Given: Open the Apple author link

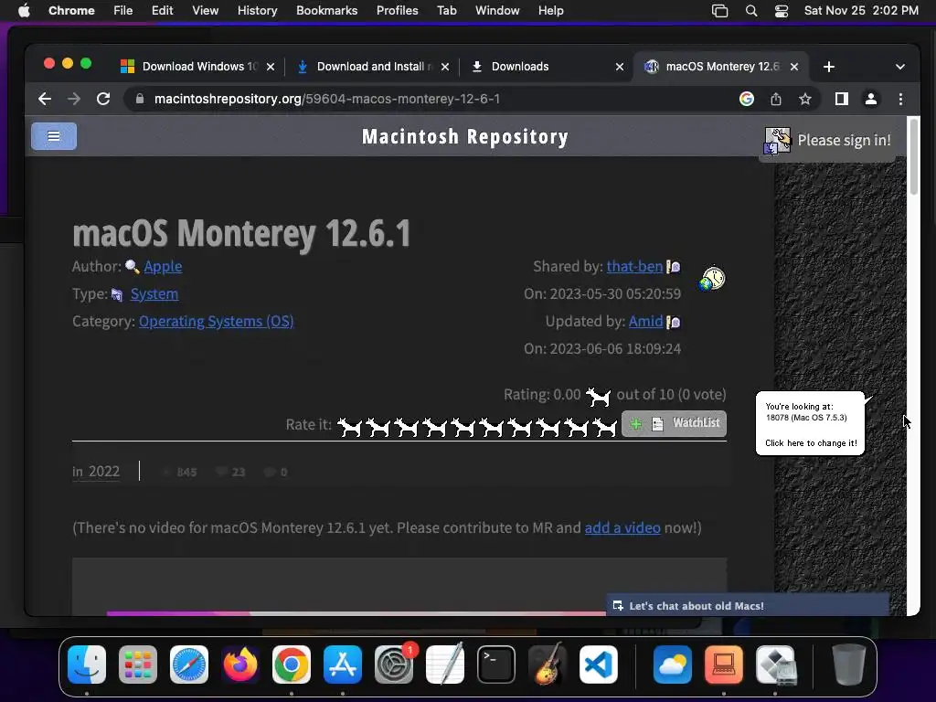Looking at the screenshot, I should [x=163, y=266].
